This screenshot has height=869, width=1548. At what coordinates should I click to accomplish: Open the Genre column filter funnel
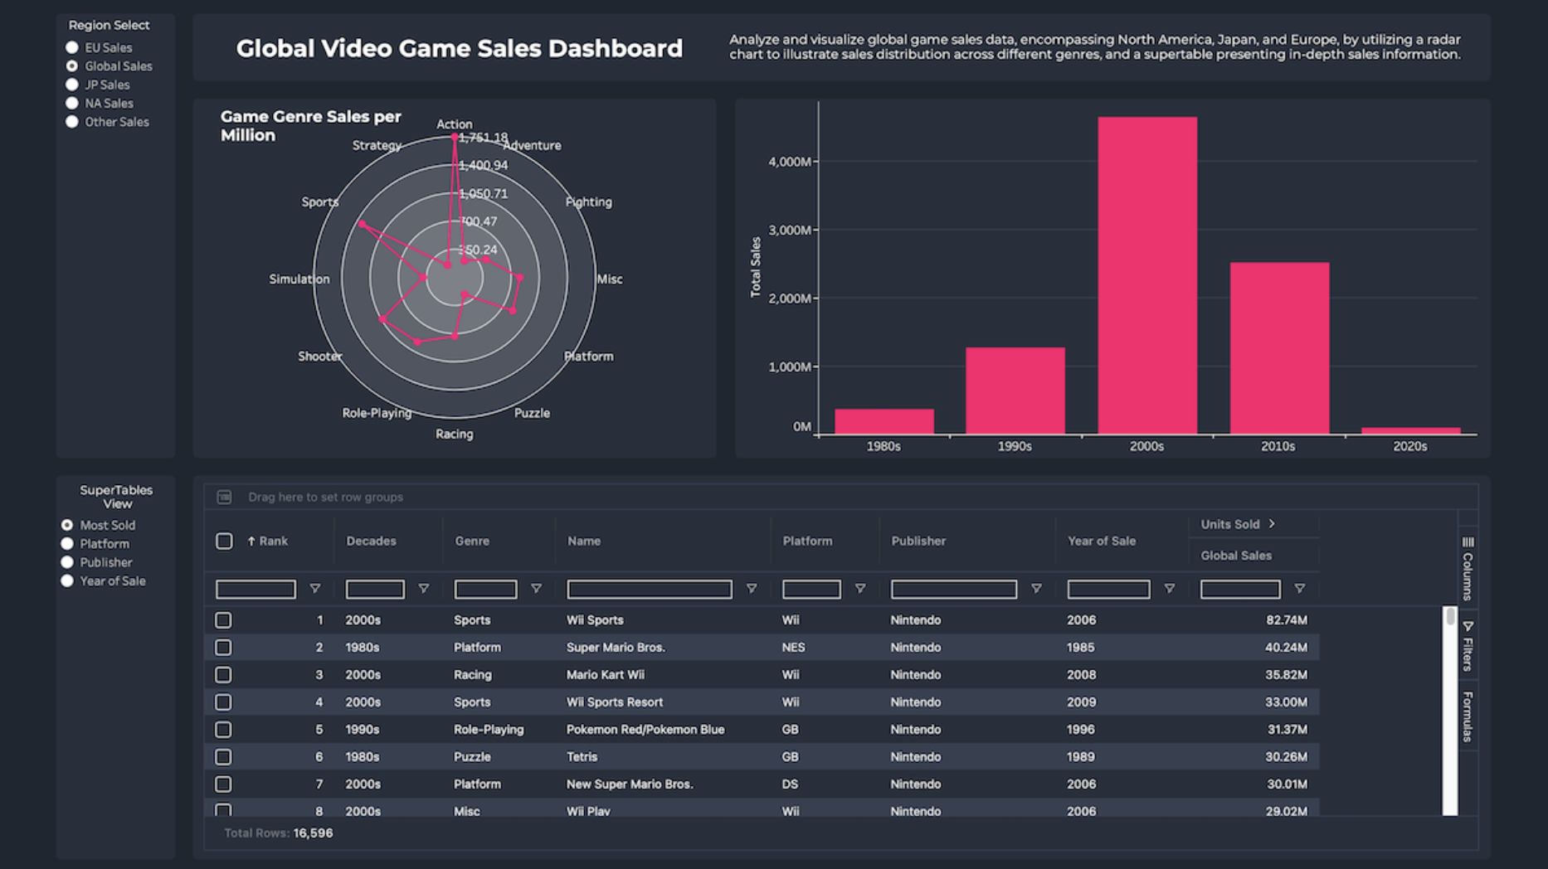coord(536,589)
